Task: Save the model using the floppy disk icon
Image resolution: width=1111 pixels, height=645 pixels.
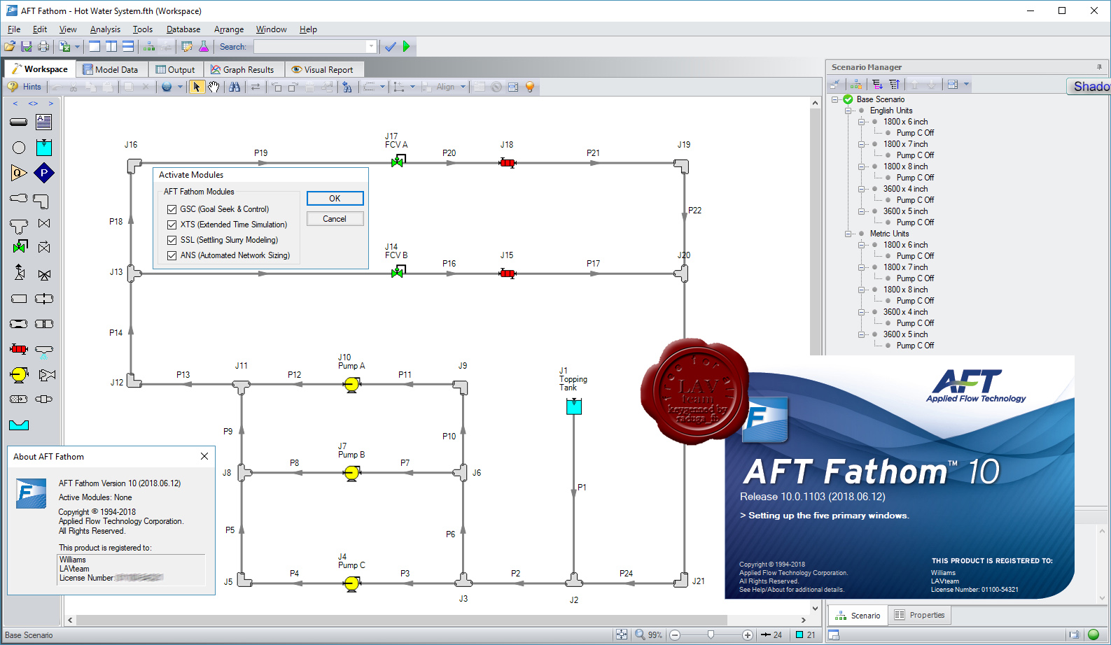Action: (27, 47)
